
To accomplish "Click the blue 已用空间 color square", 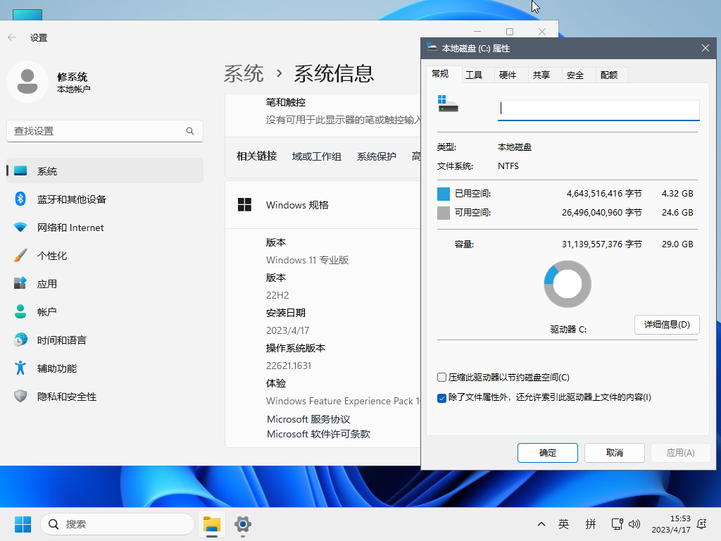I will click(444, 194).
